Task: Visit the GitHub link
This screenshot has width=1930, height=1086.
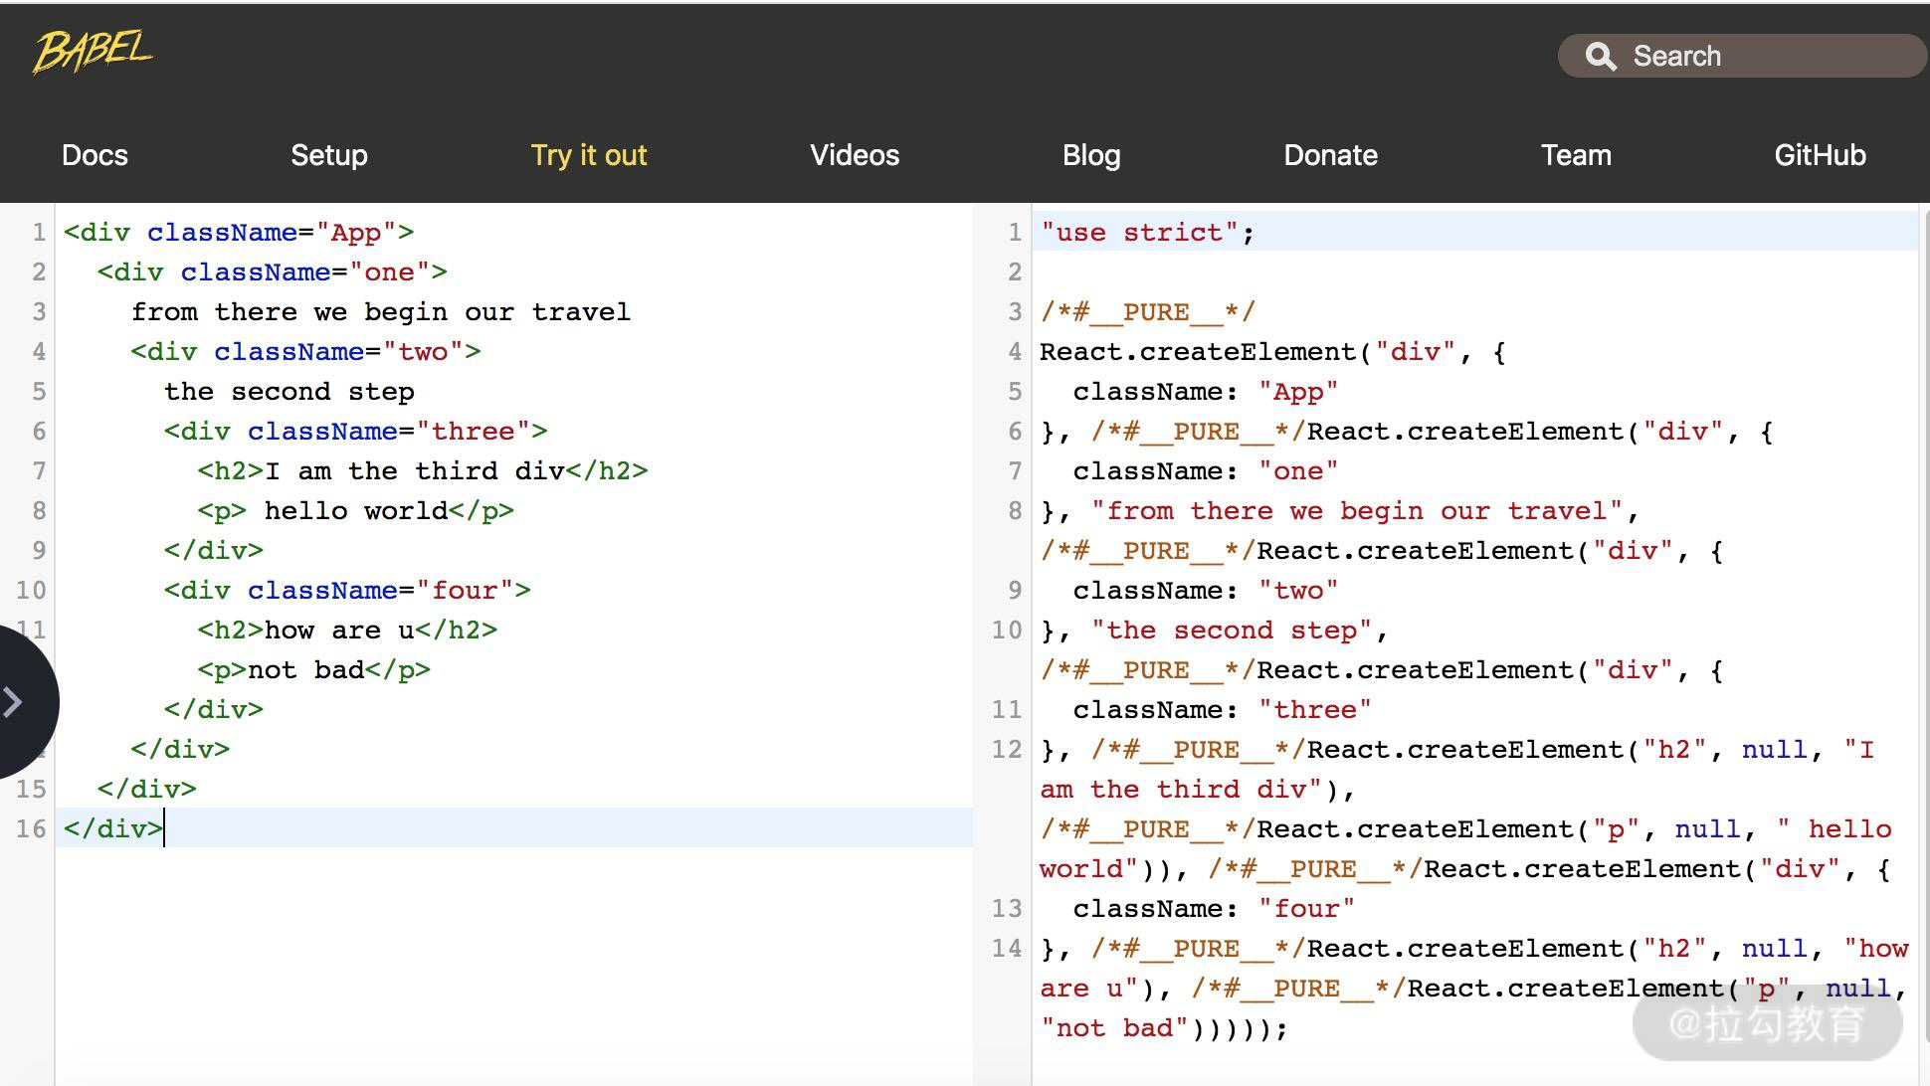Action: [x=1820, y=155]
